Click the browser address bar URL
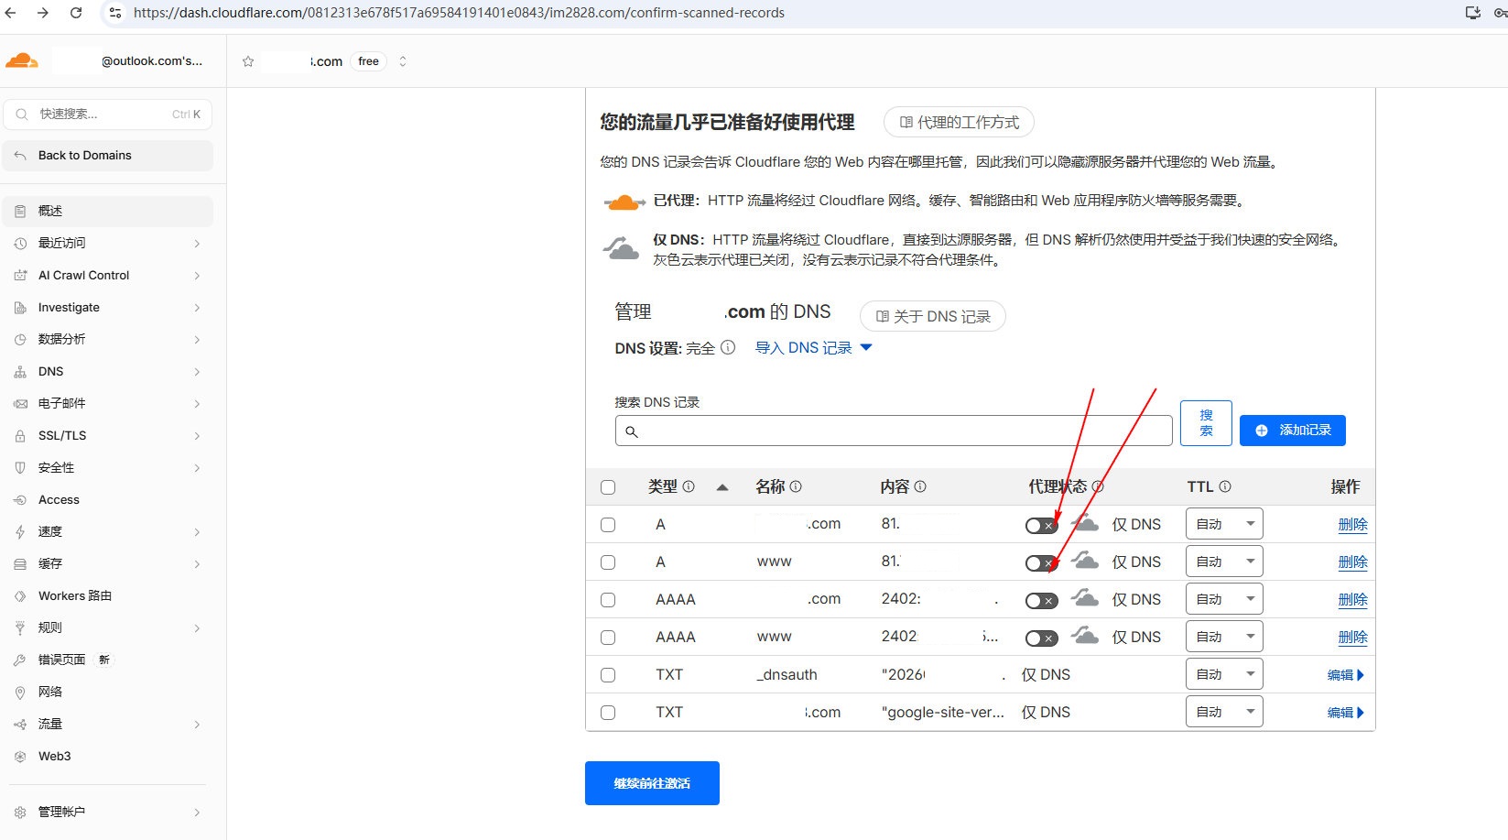Screen dimensions: 1508x840 coord(459,13)
